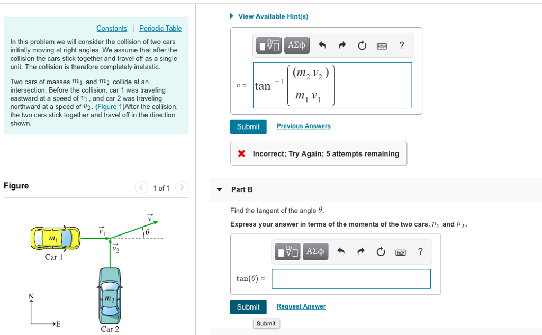Open the ΑΣΦ Greek palette in Part B
Viewport: 542px width, 335px height.
tap(315, 251)
